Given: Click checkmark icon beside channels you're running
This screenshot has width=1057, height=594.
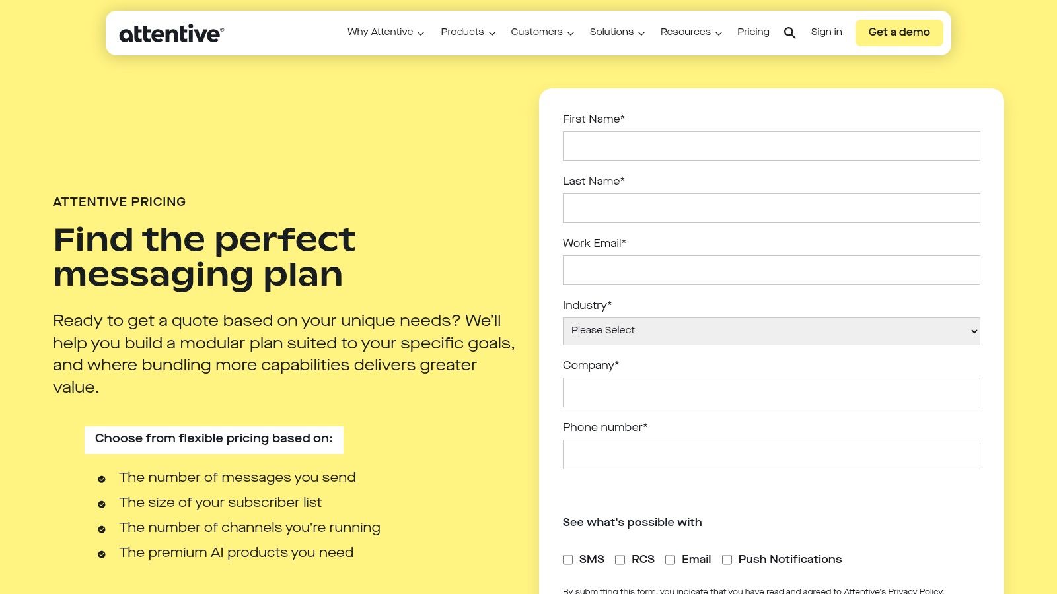Looking at the screenshot, I should click(102, 529).
